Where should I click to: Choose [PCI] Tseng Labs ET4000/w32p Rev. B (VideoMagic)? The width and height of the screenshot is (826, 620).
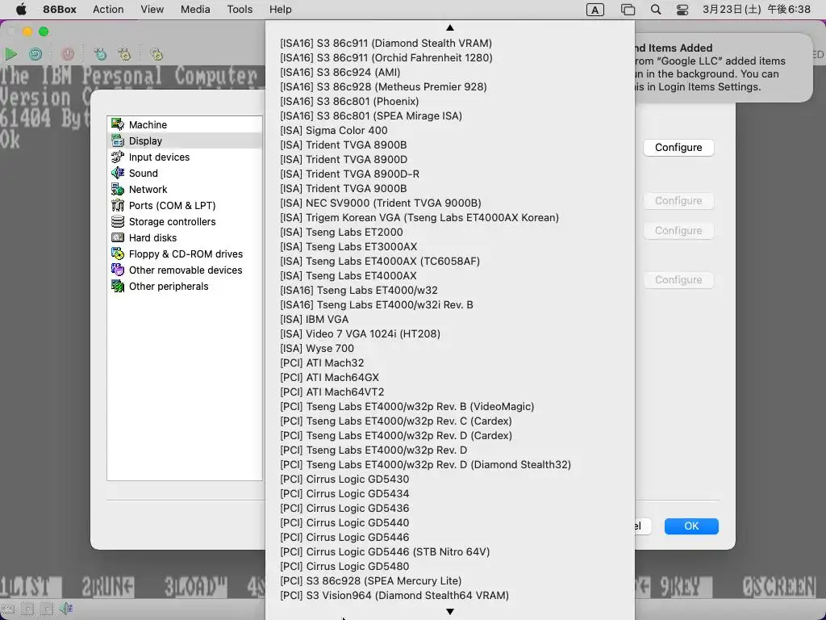click(450, 407)
